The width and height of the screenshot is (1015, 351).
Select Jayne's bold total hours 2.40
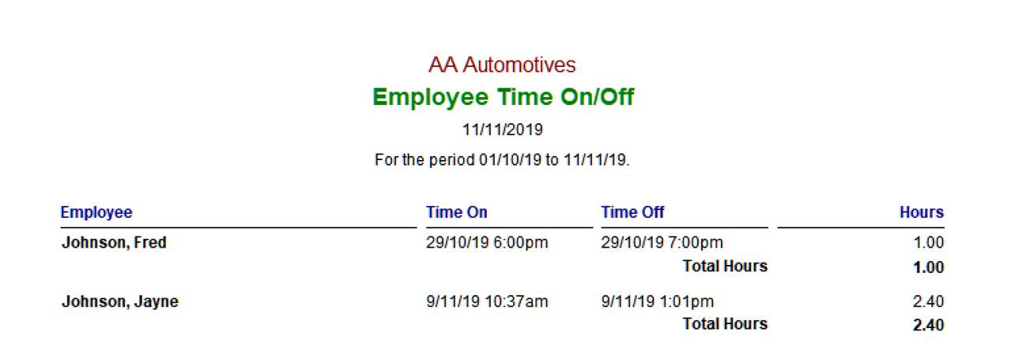pyautogui.click(x=928, y=325)
